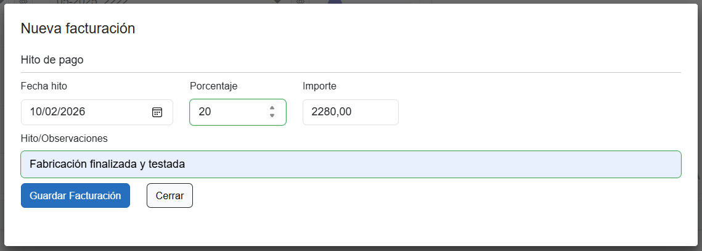Focus the Importe field showing 2280,00
702x251 pixels.
pyautogui.click(x=350, y=112)
